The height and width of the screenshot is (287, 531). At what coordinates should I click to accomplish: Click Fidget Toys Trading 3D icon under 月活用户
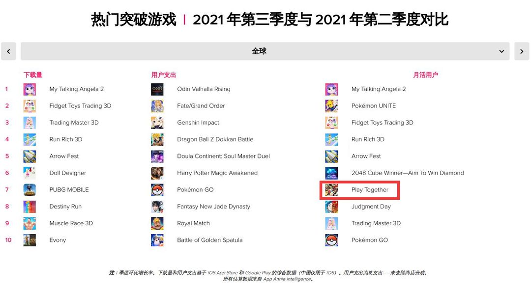coord(331,123)
